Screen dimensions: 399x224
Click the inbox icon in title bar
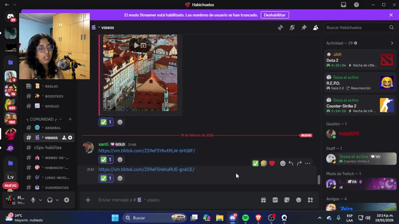344,5
